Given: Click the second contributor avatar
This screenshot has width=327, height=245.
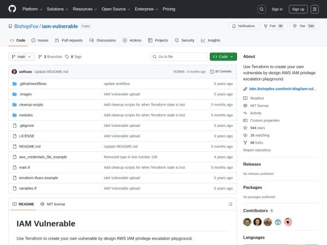Looking at the screenshot, I should click(x=257, y=222).
